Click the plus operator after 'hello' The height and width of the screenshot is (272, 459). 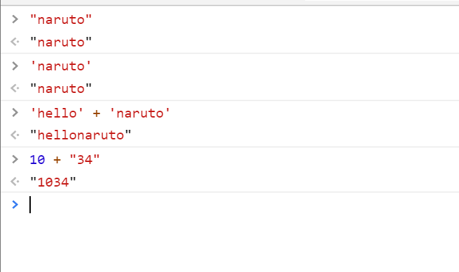pos(96,113)
